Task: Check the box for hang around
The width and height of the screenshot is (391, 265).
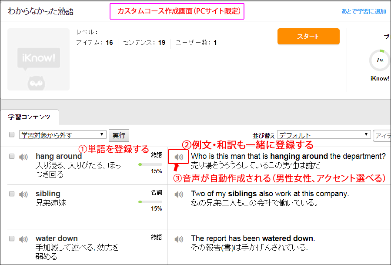Action: (12, 157)
